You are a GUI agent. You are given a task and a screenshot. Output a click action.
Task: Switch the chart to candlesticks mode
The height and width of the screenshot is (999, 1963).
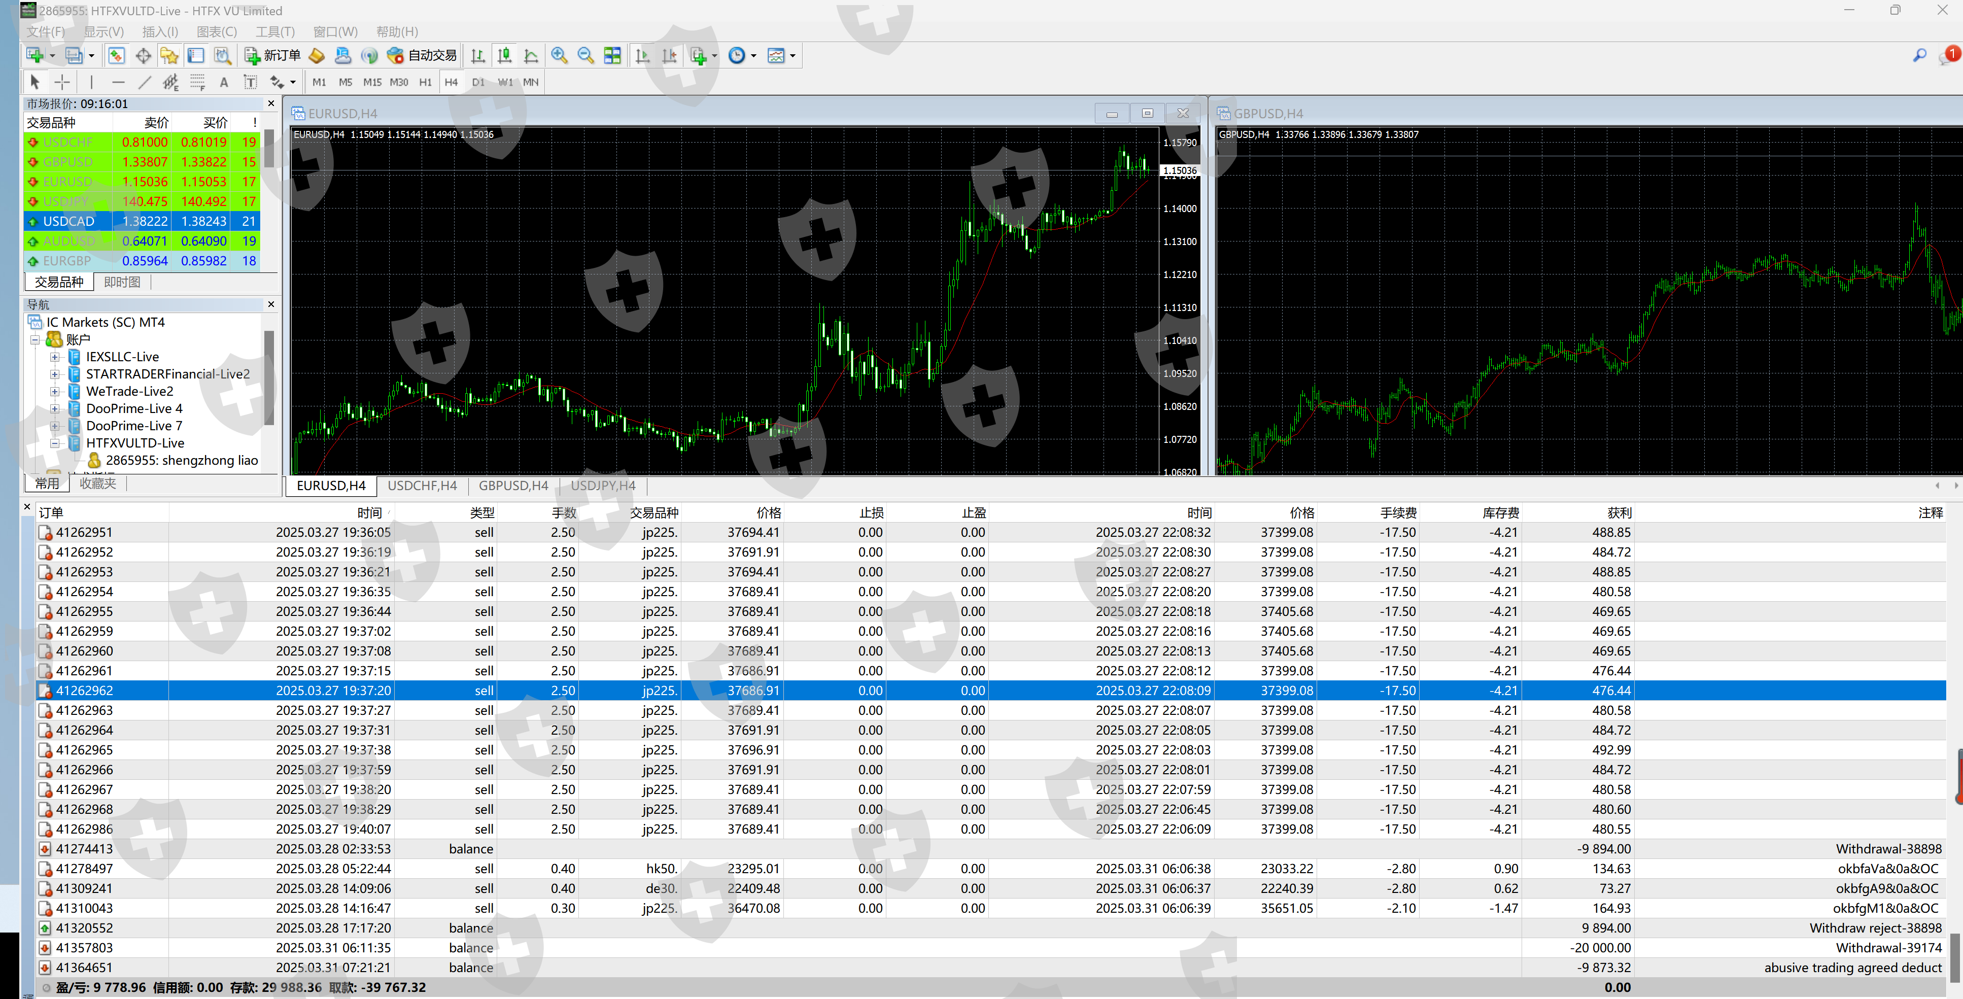point(504,56)
